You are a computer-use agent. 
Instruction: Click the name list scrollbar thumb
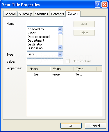point(60,34)
